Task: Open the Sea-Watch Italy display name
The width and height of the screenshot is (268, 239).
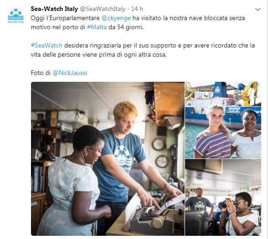Action: [x=54, y=9]
